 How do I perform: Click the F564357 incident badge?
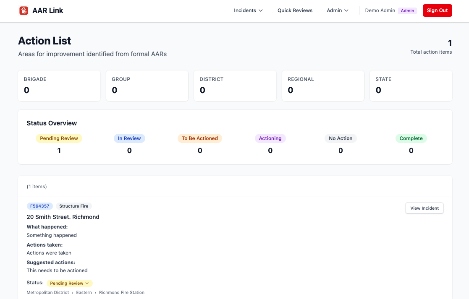click(39, 206)
